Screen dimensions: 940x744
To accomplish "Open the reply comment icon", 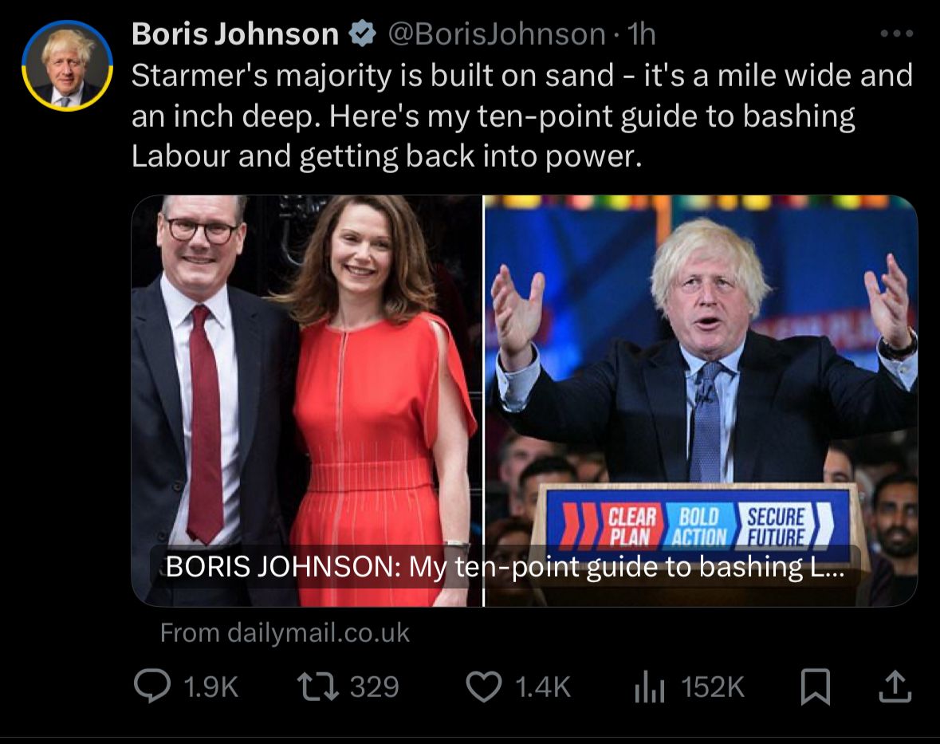I will click(151, 687).
